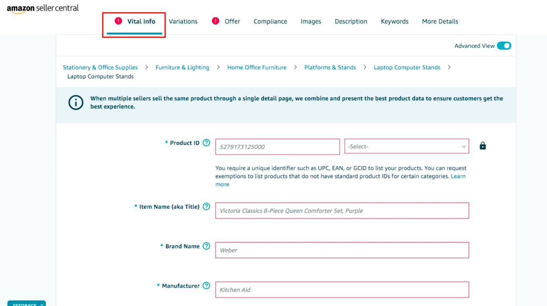The image size is (547, 306).
Task: Click the Amazon Seller Central logo
Action: coord(43,9)
